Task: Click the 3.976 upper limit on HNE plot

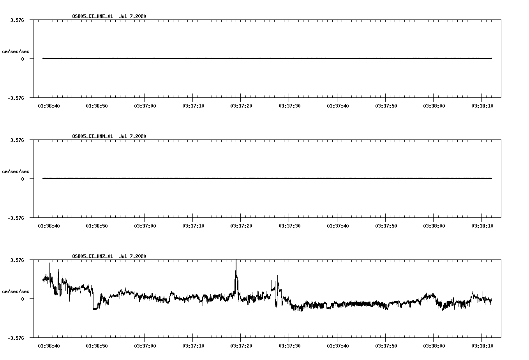Action: [17, 20]
